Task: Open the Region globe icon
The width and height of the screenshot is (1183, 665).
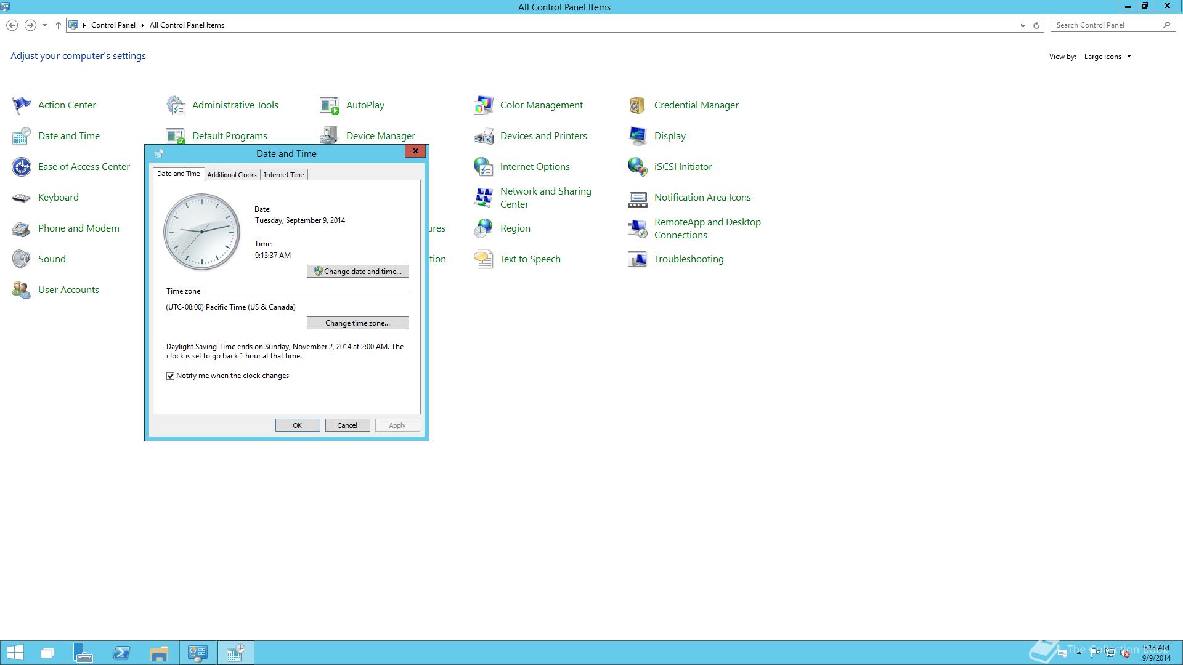Action: pos(484,228)
